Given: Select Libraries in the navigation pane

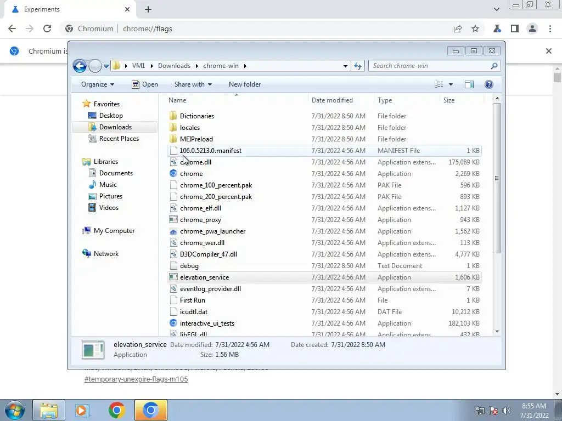Looking at the screenshot, I should [x=106, y=162].
